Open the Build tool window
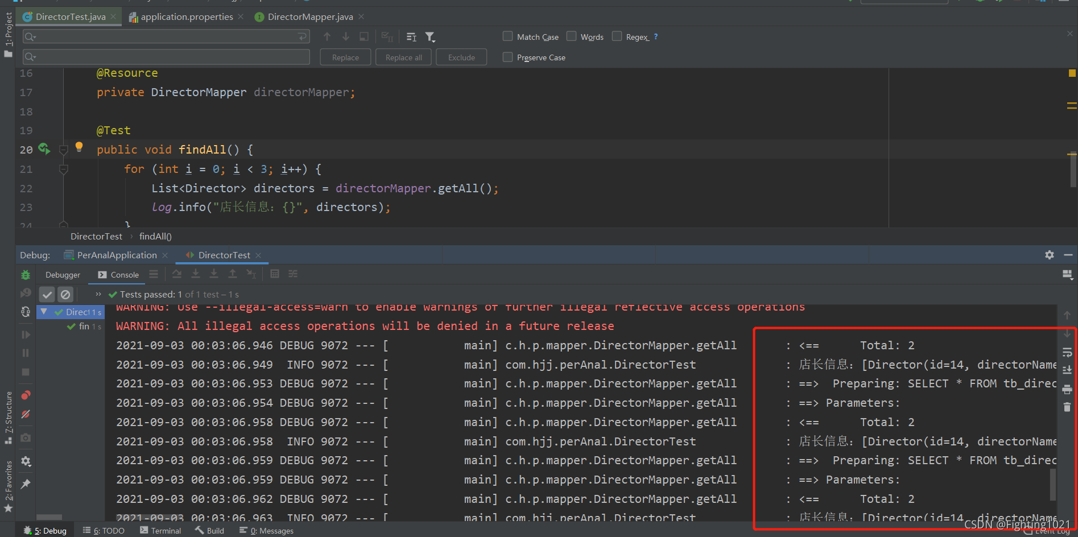Screen dimensions: 1078x537 pos(209,531)
